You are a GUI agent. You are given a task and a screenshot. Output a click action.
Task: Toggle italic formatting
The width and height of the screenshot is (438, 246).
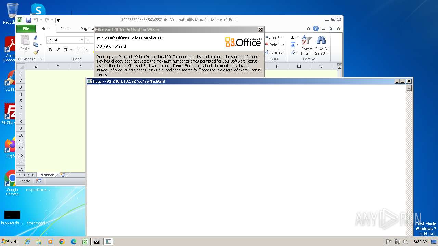coord(58,50)
